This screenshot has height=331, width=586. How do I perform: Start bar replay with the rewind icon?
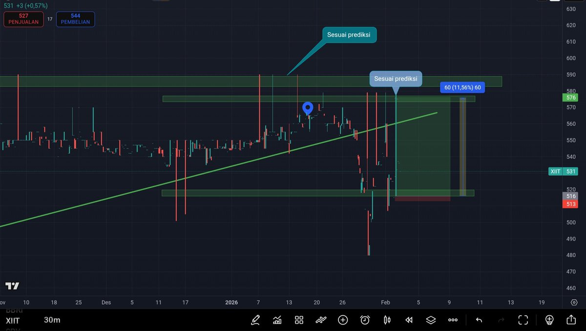tap(409, 320)
